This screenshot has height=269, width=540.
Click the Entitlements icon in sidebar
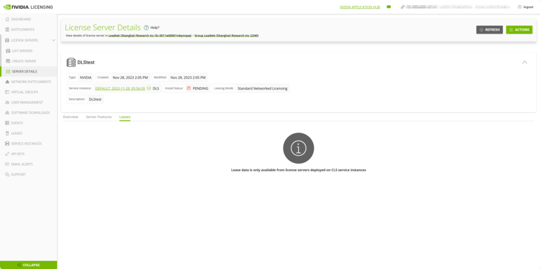(x=7, y=29)
